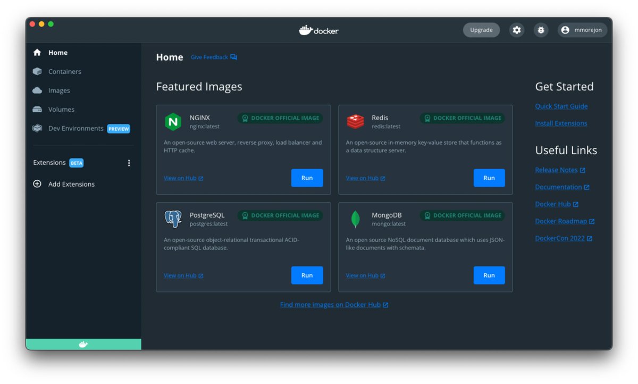Click the external link icon next to Release Notes

click(583, 170)
